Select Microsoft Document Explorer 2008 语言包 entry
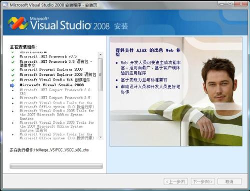This screenshot has height=191, width=250. tap(58, 75)
